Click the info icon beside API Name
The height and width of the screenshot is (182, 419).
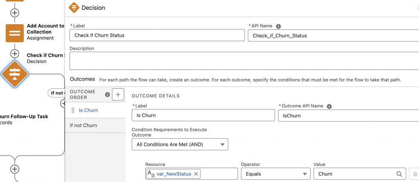pos(278,26)
